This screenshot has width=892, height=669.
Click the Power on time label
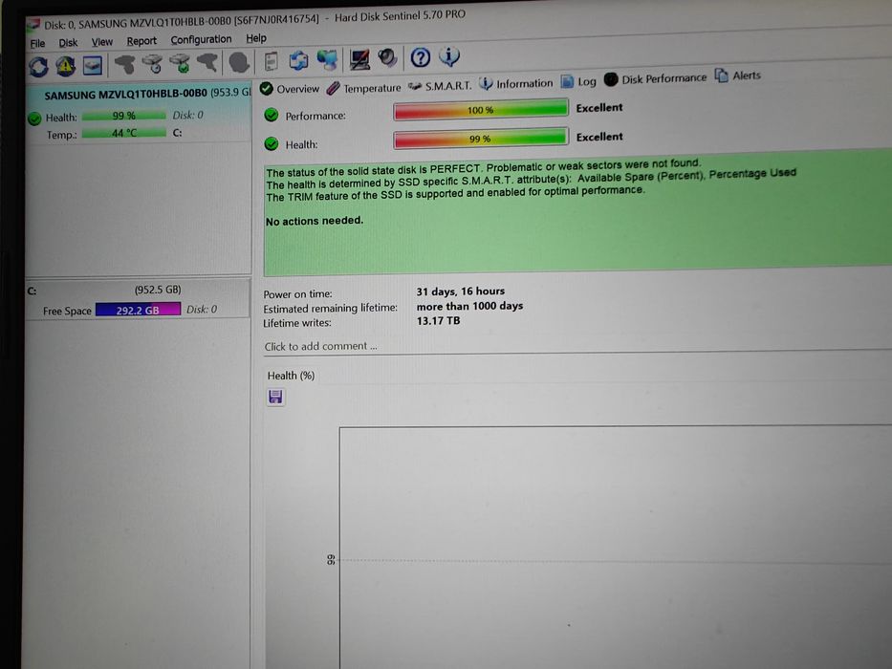click(x=297, y=294)
